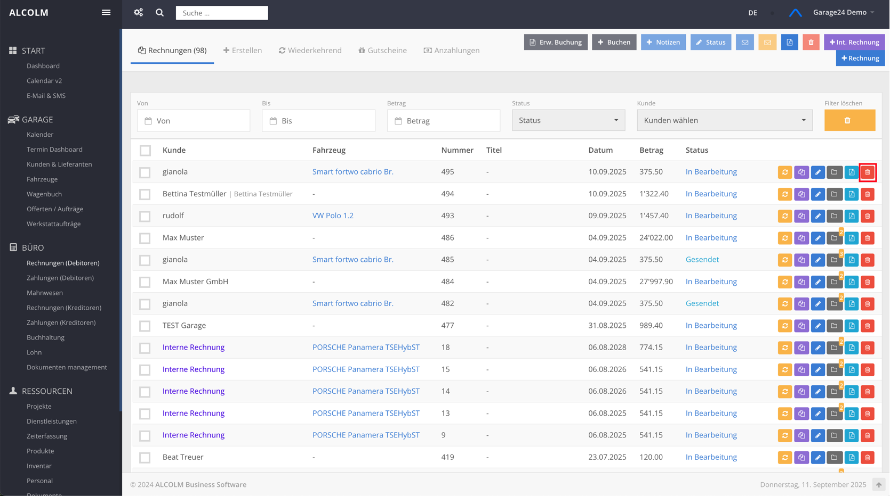Switch to the Wiederkehrend tab
The width and height of the screenshot is (890, 496).
tap(310, 51)
